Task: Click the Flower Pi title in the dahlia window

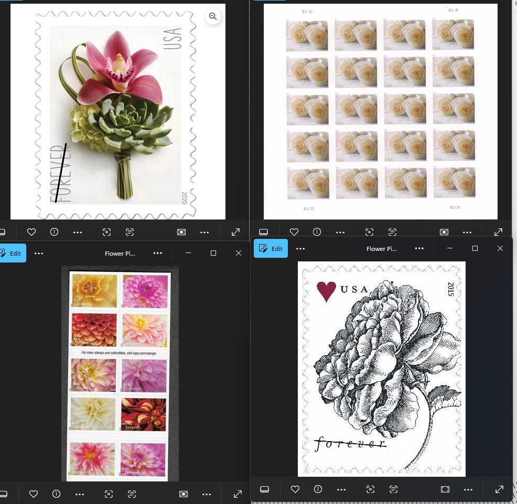Action: [x=120, y=253]
